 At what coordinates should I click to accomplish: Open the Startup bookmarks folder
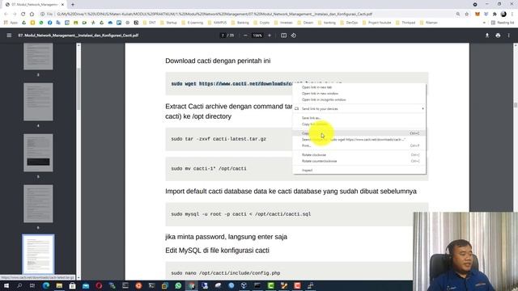pos(168,23)
